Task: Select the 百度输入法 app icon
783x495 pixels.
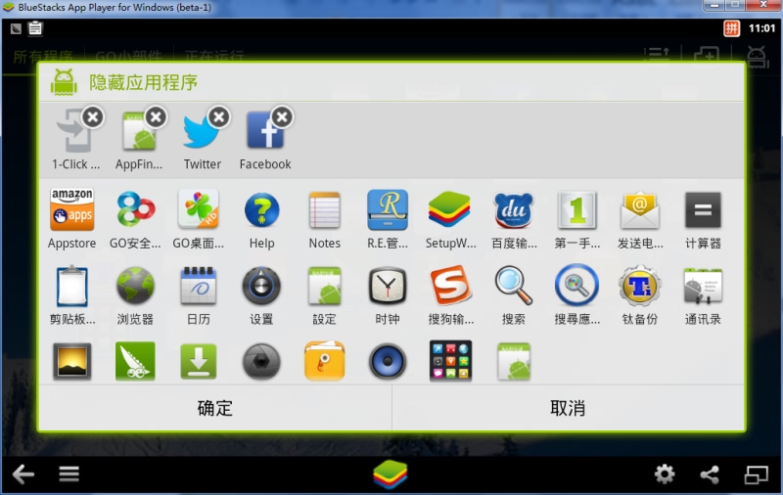Action: pyautogui.click(x=513, y=209)
